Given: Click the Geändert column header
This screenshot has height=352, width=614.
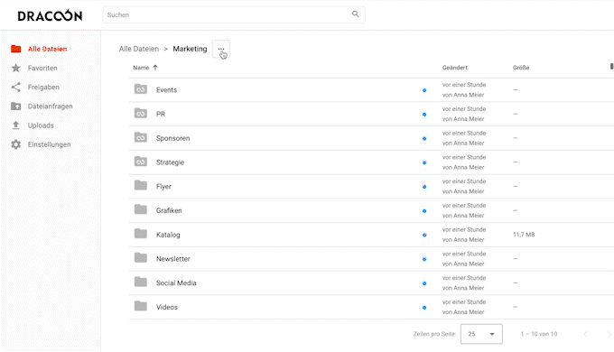Looking at the screenshot, I should (x=454, y=68).
